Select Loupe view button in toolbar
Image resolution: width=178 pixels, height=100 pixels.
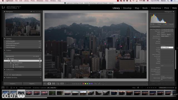tap(49, 84)
